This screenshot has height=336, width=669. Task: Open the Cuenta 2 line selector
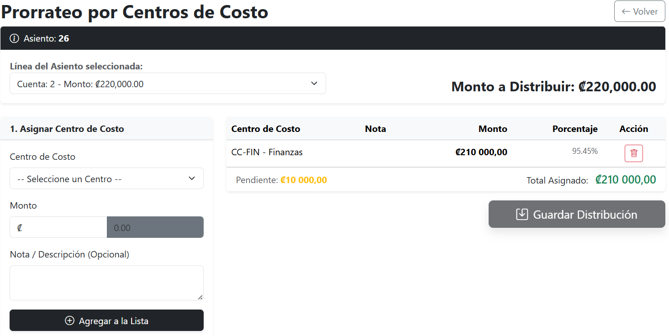[168, 83]
